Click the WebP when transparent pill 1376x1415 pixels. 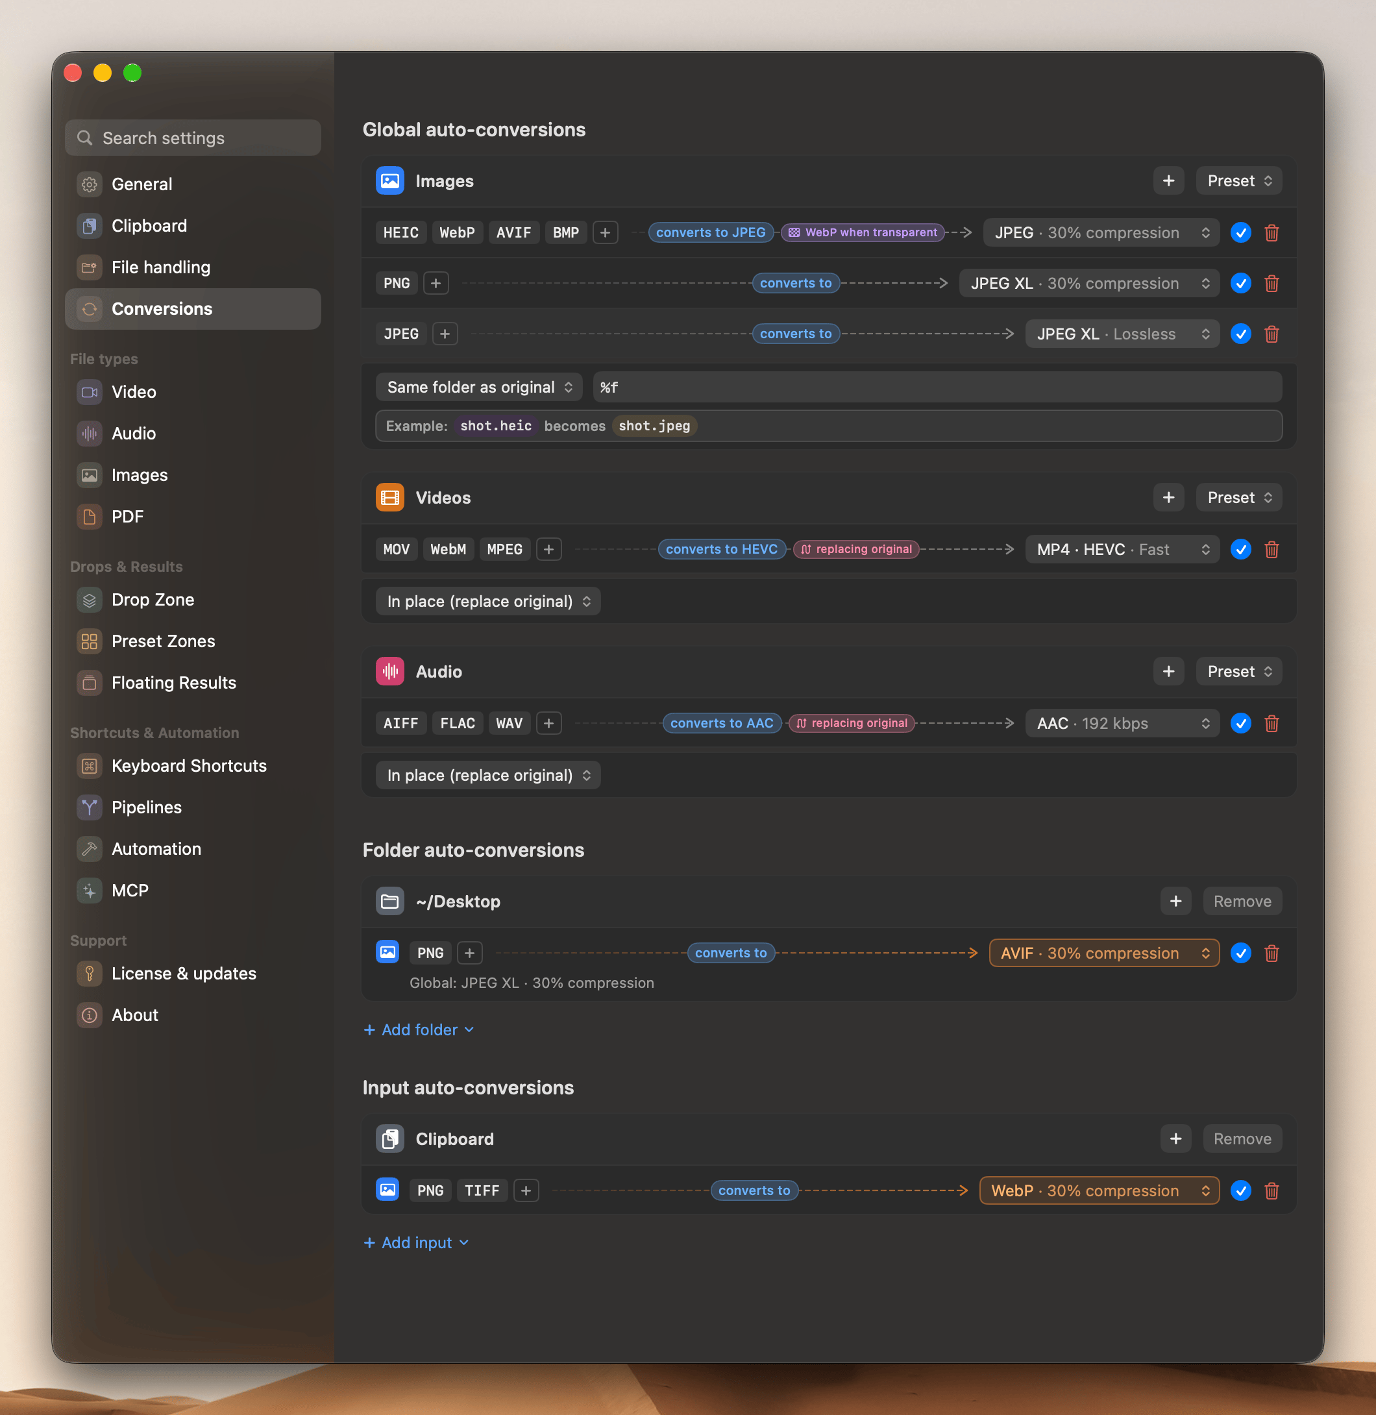[862, 233]
